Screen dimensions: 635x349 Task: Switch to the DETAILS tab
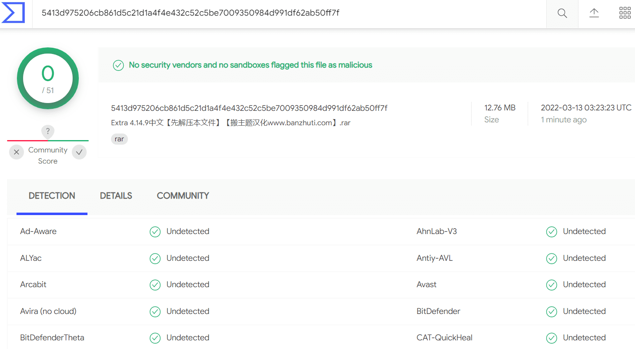point(116,196)
